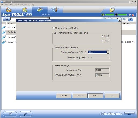Open the Tools menu

[17, 5]
